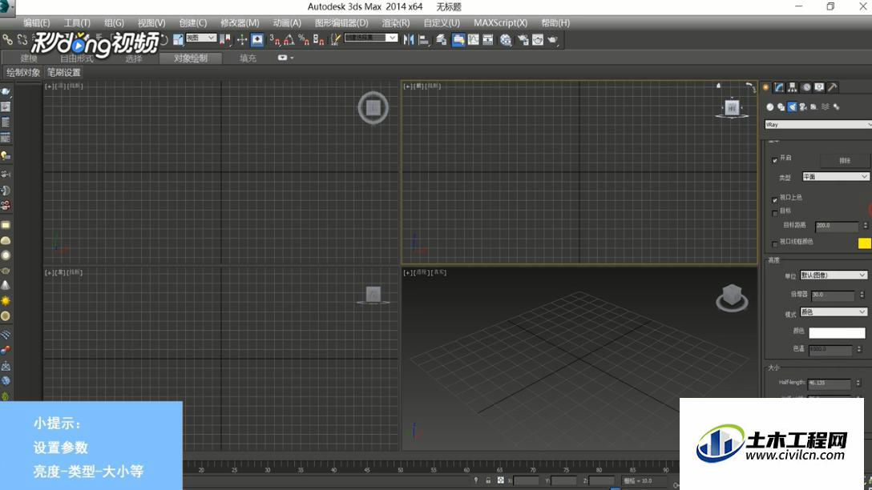Open the named selection sets dropdown

[371, 38]
